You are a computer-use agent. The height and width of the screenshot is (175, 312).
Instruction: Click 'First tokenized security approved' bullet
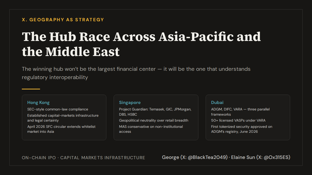click(241, 129)
